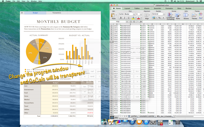The image size is (204, 127).
Task: Apply the yellow fill color bucket
Action: click(133, 18)
